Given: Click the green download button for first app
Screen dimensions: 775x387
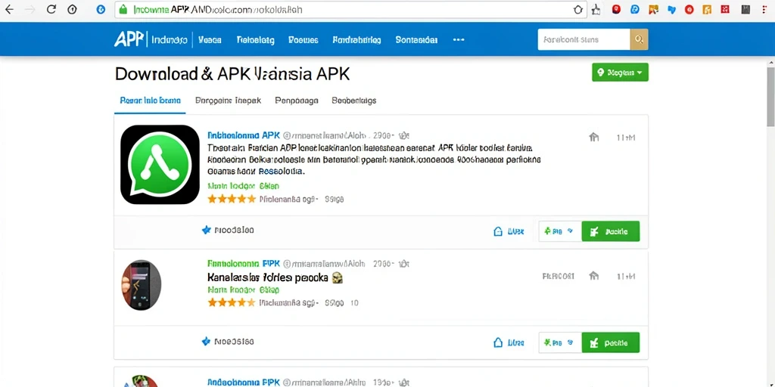Looking at the screenshot, I should tap(611, 231).
